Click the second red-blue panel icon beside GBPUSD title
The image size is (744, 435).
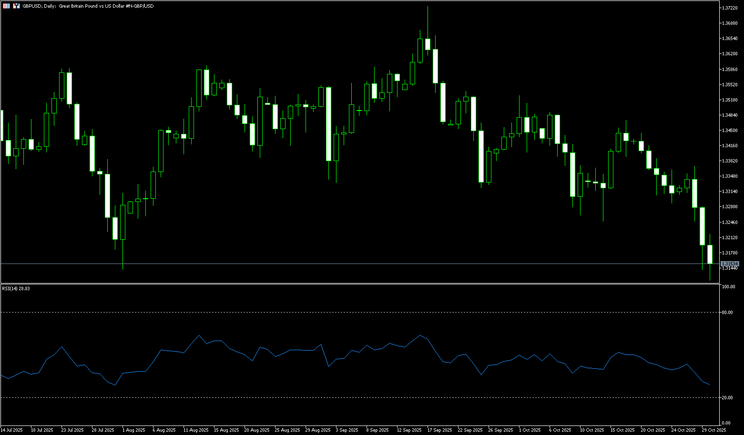[x=16, y=6]
